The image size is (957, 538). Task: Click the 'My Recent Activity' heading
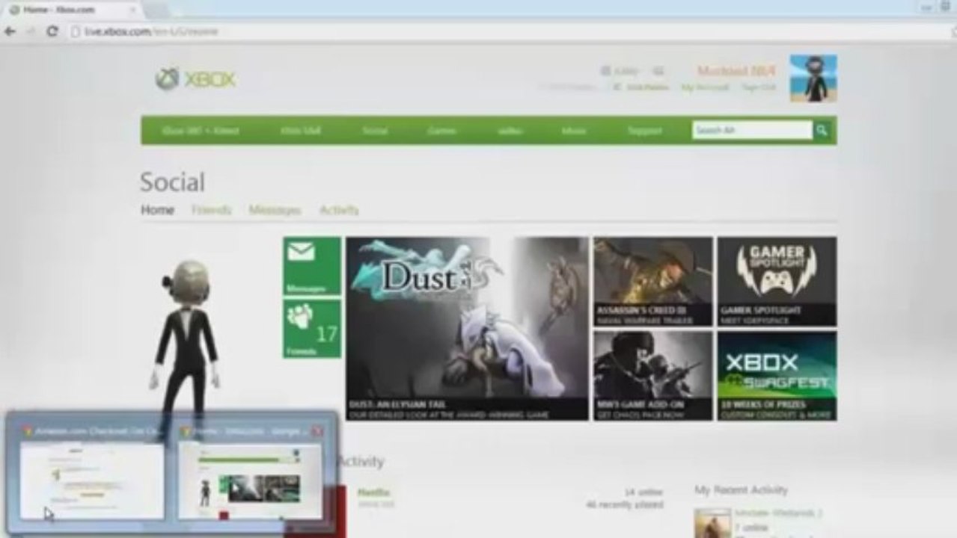[x=741, y=490]
